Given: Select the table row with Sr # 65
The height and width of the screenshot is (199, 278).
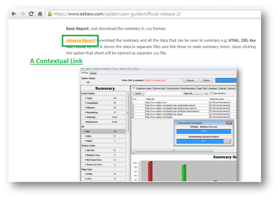Looking at the screenshot, I should [184, 117].
